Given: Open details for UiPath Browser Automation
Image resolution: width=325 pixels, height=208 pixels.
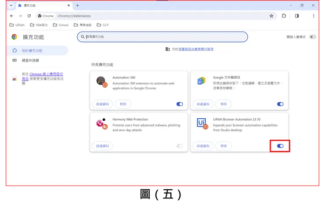Looking at the screenshot, I should click(x=203, y=146).
